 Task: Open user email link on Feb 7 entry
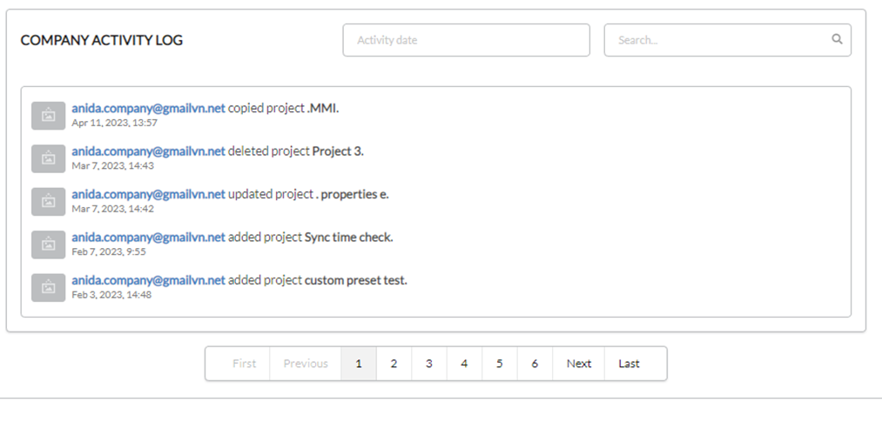click(x=149, y=238)
